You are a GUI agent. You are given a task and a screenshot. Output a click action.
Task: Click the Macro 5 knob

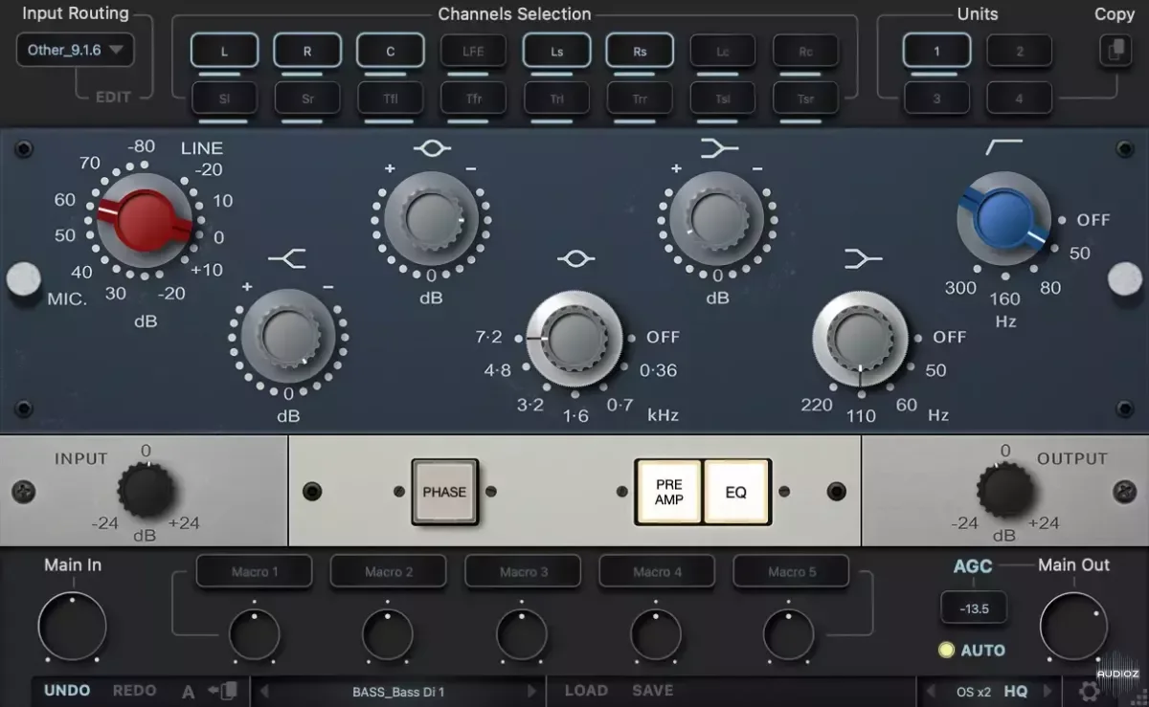789,633
